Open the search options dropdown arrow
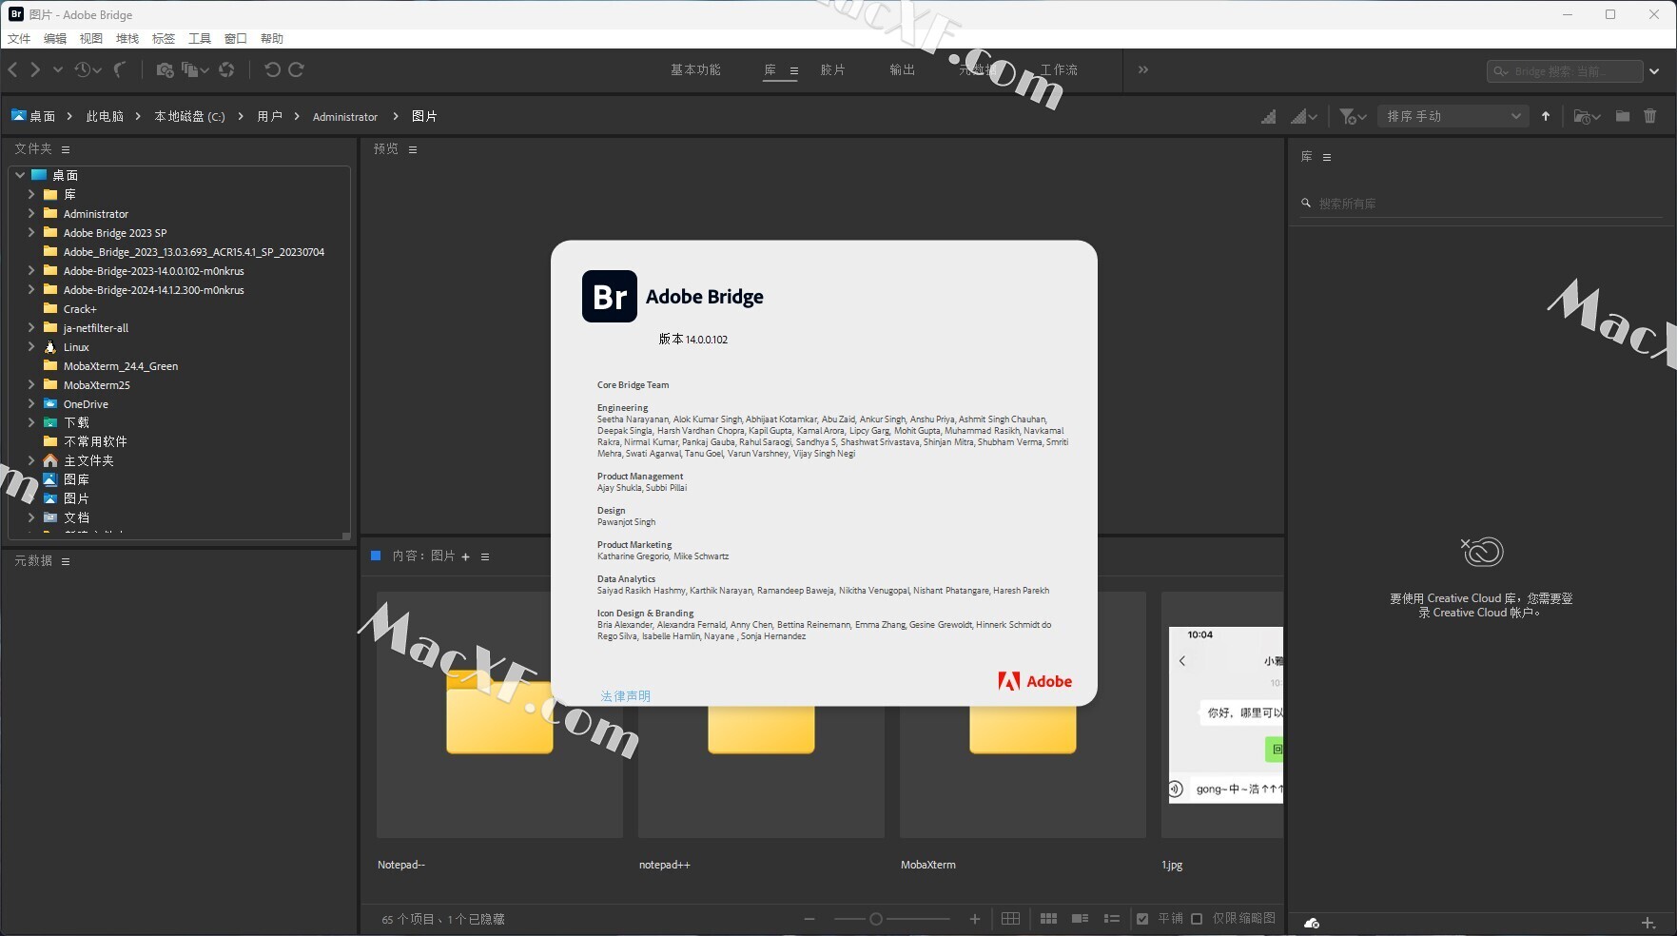 pyautogui.click(x=1655, y=71)
